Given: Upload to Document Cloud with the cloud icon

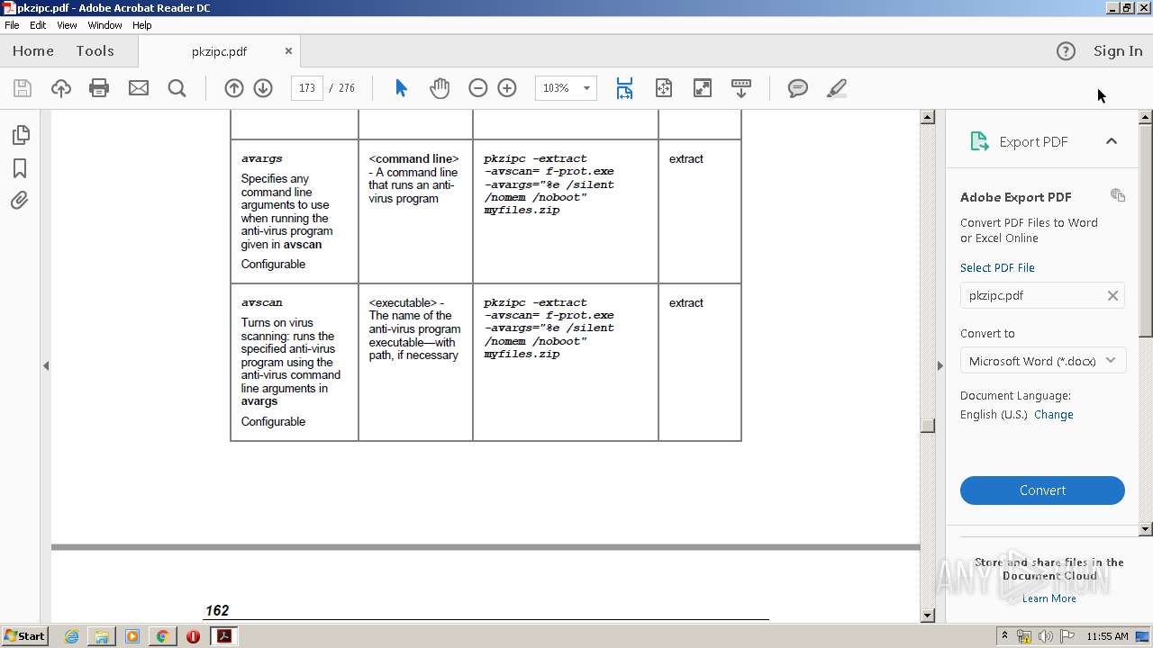Looking at the screenshot, I should tap(61, 88).
